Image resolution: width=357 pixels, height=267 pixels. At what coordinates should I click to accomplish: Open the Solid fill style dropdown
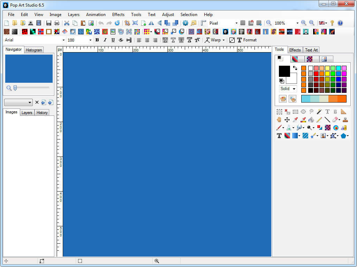[x=294, y=89]
